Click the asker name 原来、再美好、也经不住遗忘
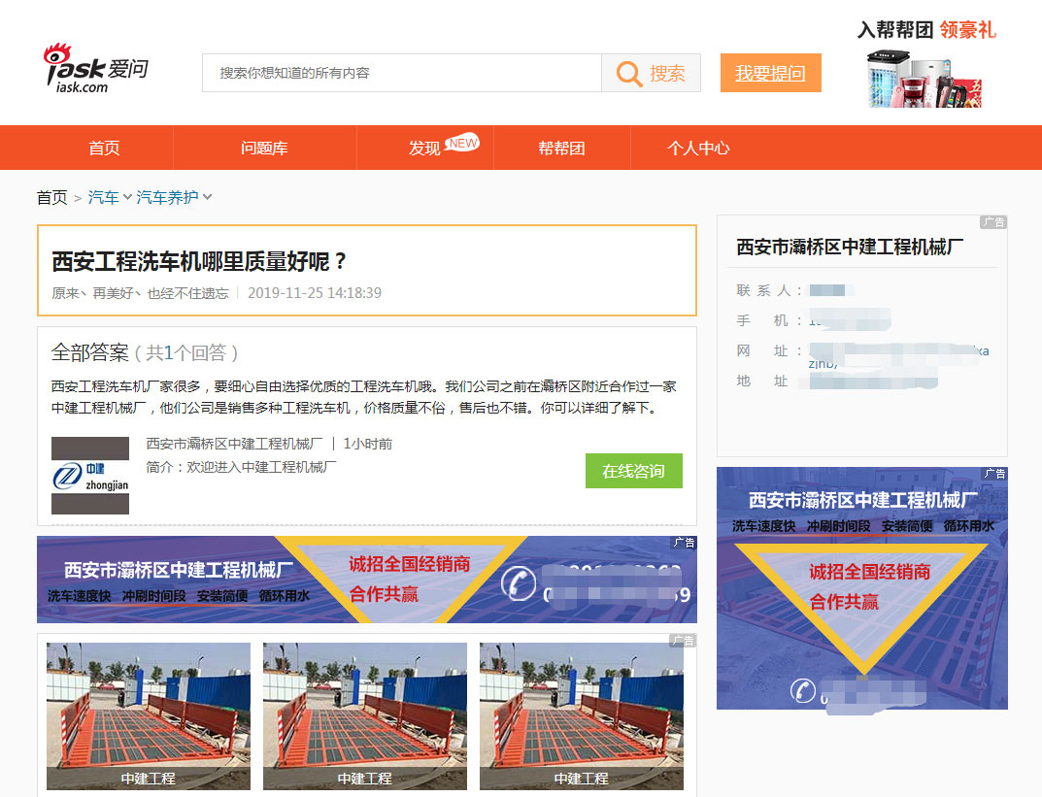Screen dimensions: 1042x797 (x=140, y=293)
